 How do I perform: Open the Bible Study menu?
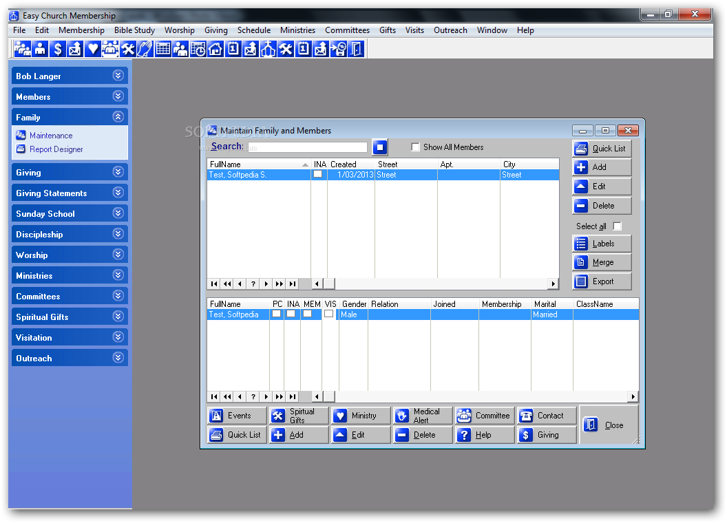[134, 30]
